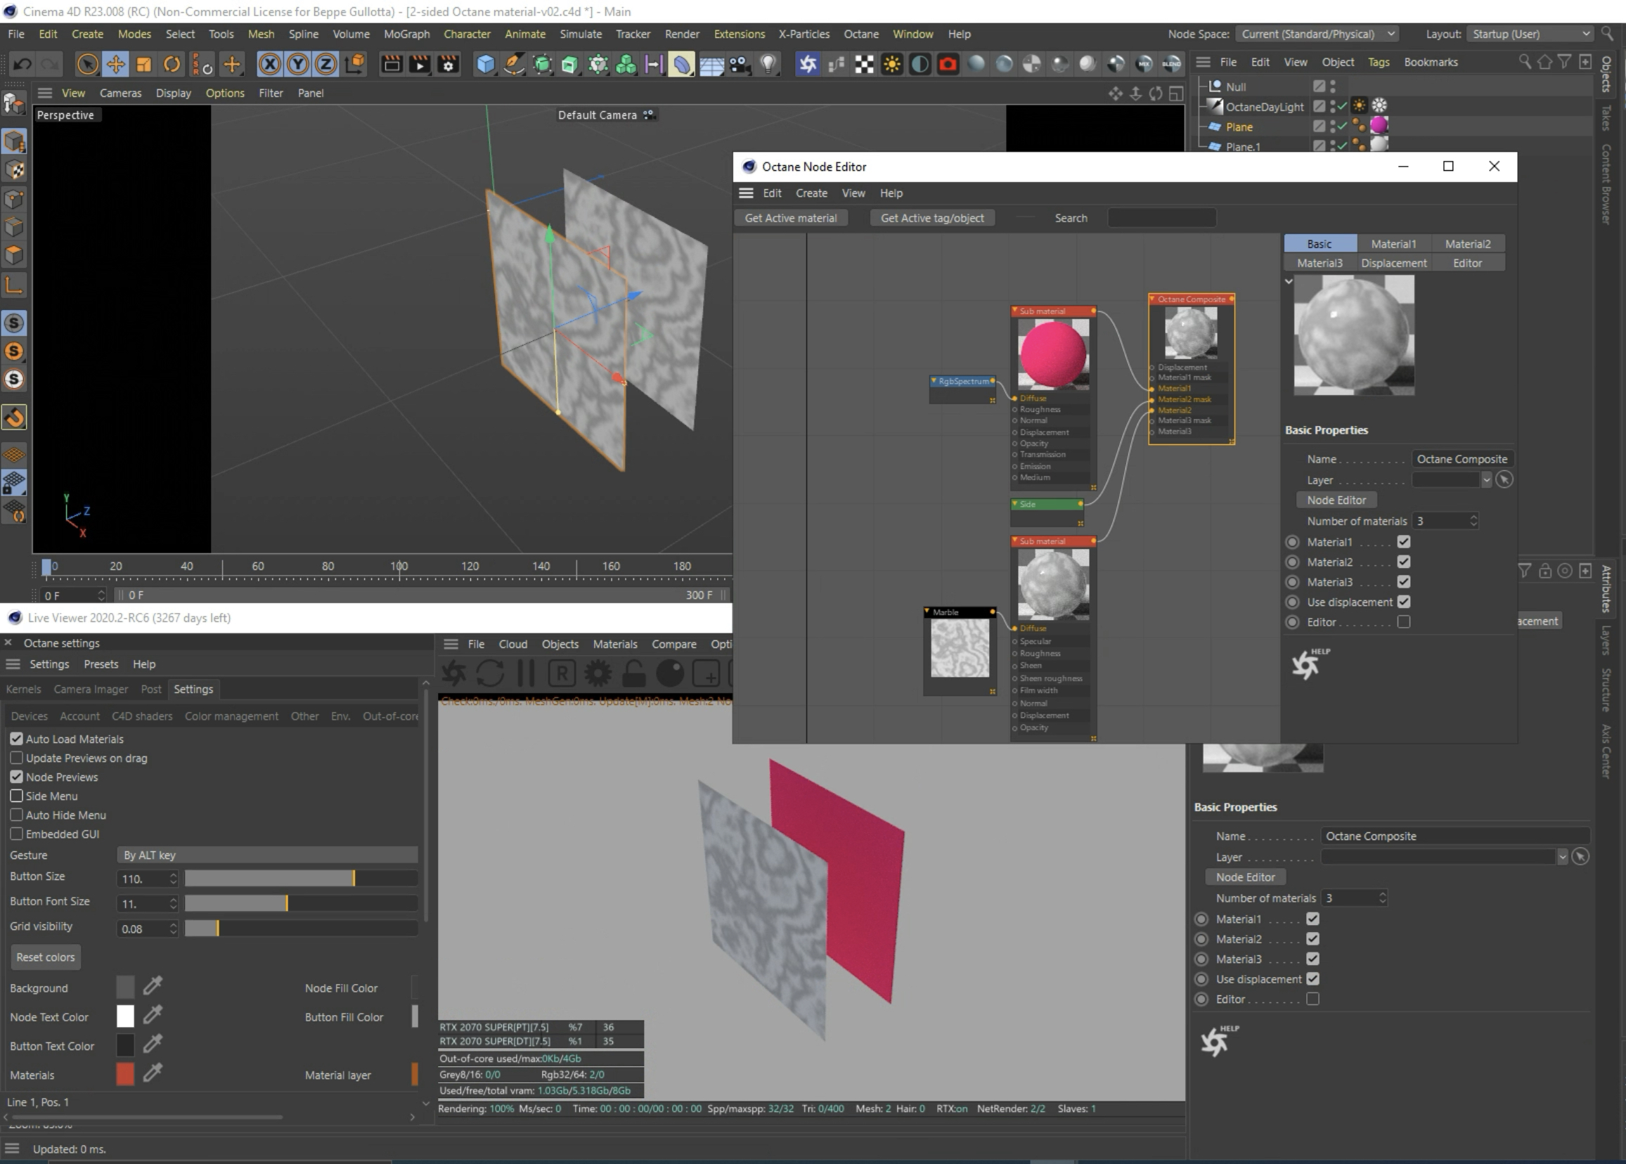1626x1164 pixels.
Task: Open Edit Render Settings icon
Action: click(x=449, y=65)
